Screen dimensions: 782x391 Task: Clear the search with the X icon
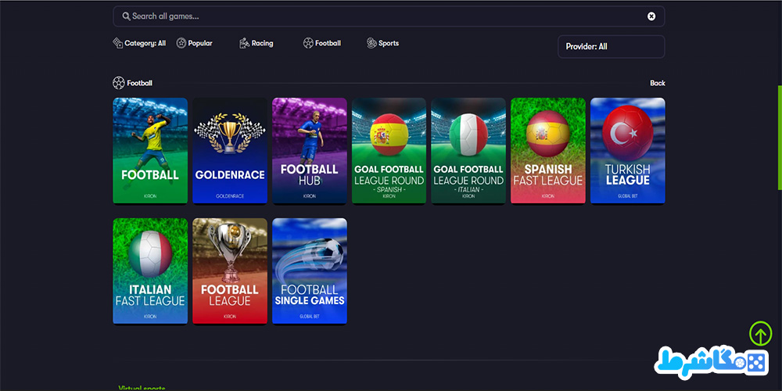pyautogui.click(x=651, y=16)
